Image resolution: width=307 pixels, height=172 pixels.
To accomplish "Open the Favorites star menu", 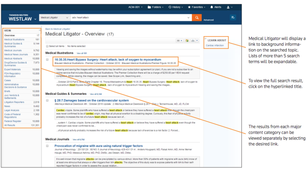I will 196,7.
